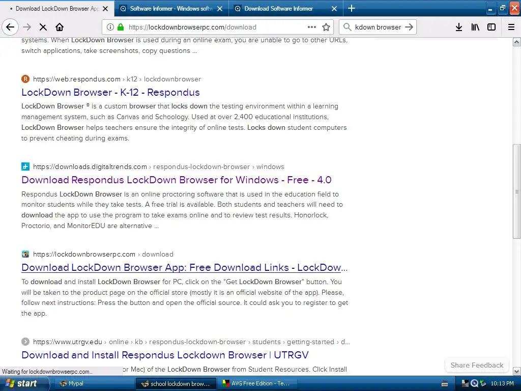Open page actions three-dots menu
Viewport: 521px width, 391px height.
(x=312, y=27)
